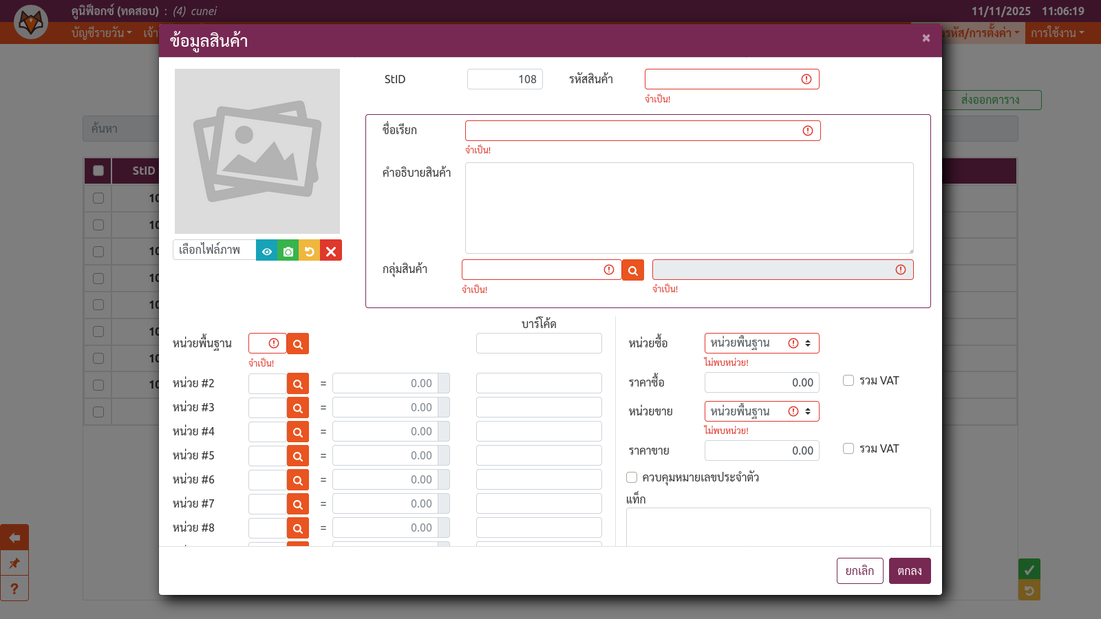Open the selling unit (หน่วยขาย) dropdown
This screenshot has height=619, width=1101.
coord(761,411)
